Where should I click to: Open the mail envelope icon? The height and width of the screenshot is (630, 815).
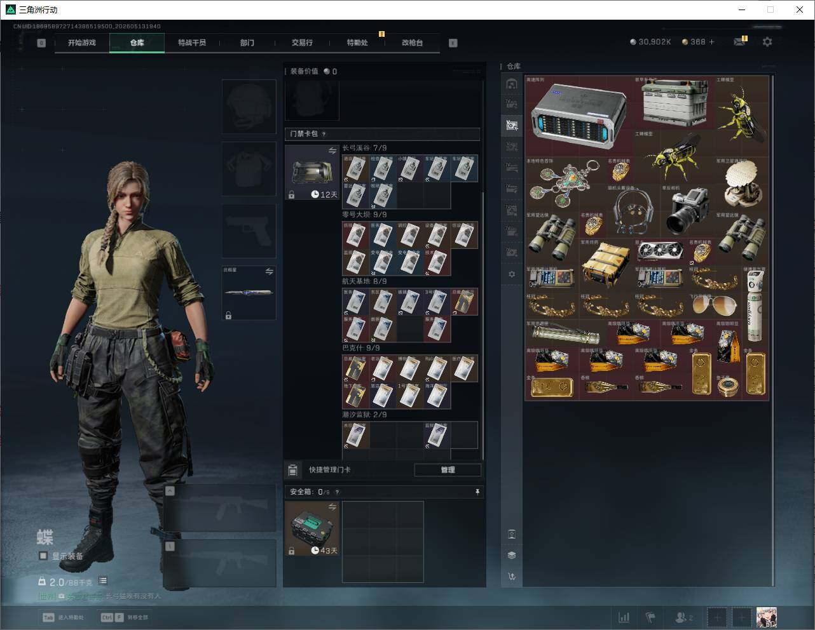[739, 42]
